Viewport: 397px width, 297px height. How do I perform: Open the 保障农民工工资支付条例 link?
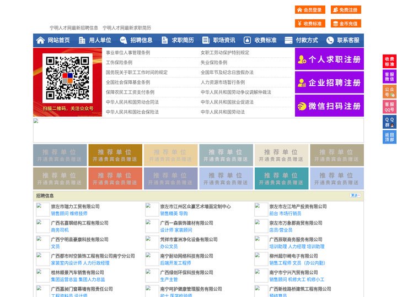(130, 92)
